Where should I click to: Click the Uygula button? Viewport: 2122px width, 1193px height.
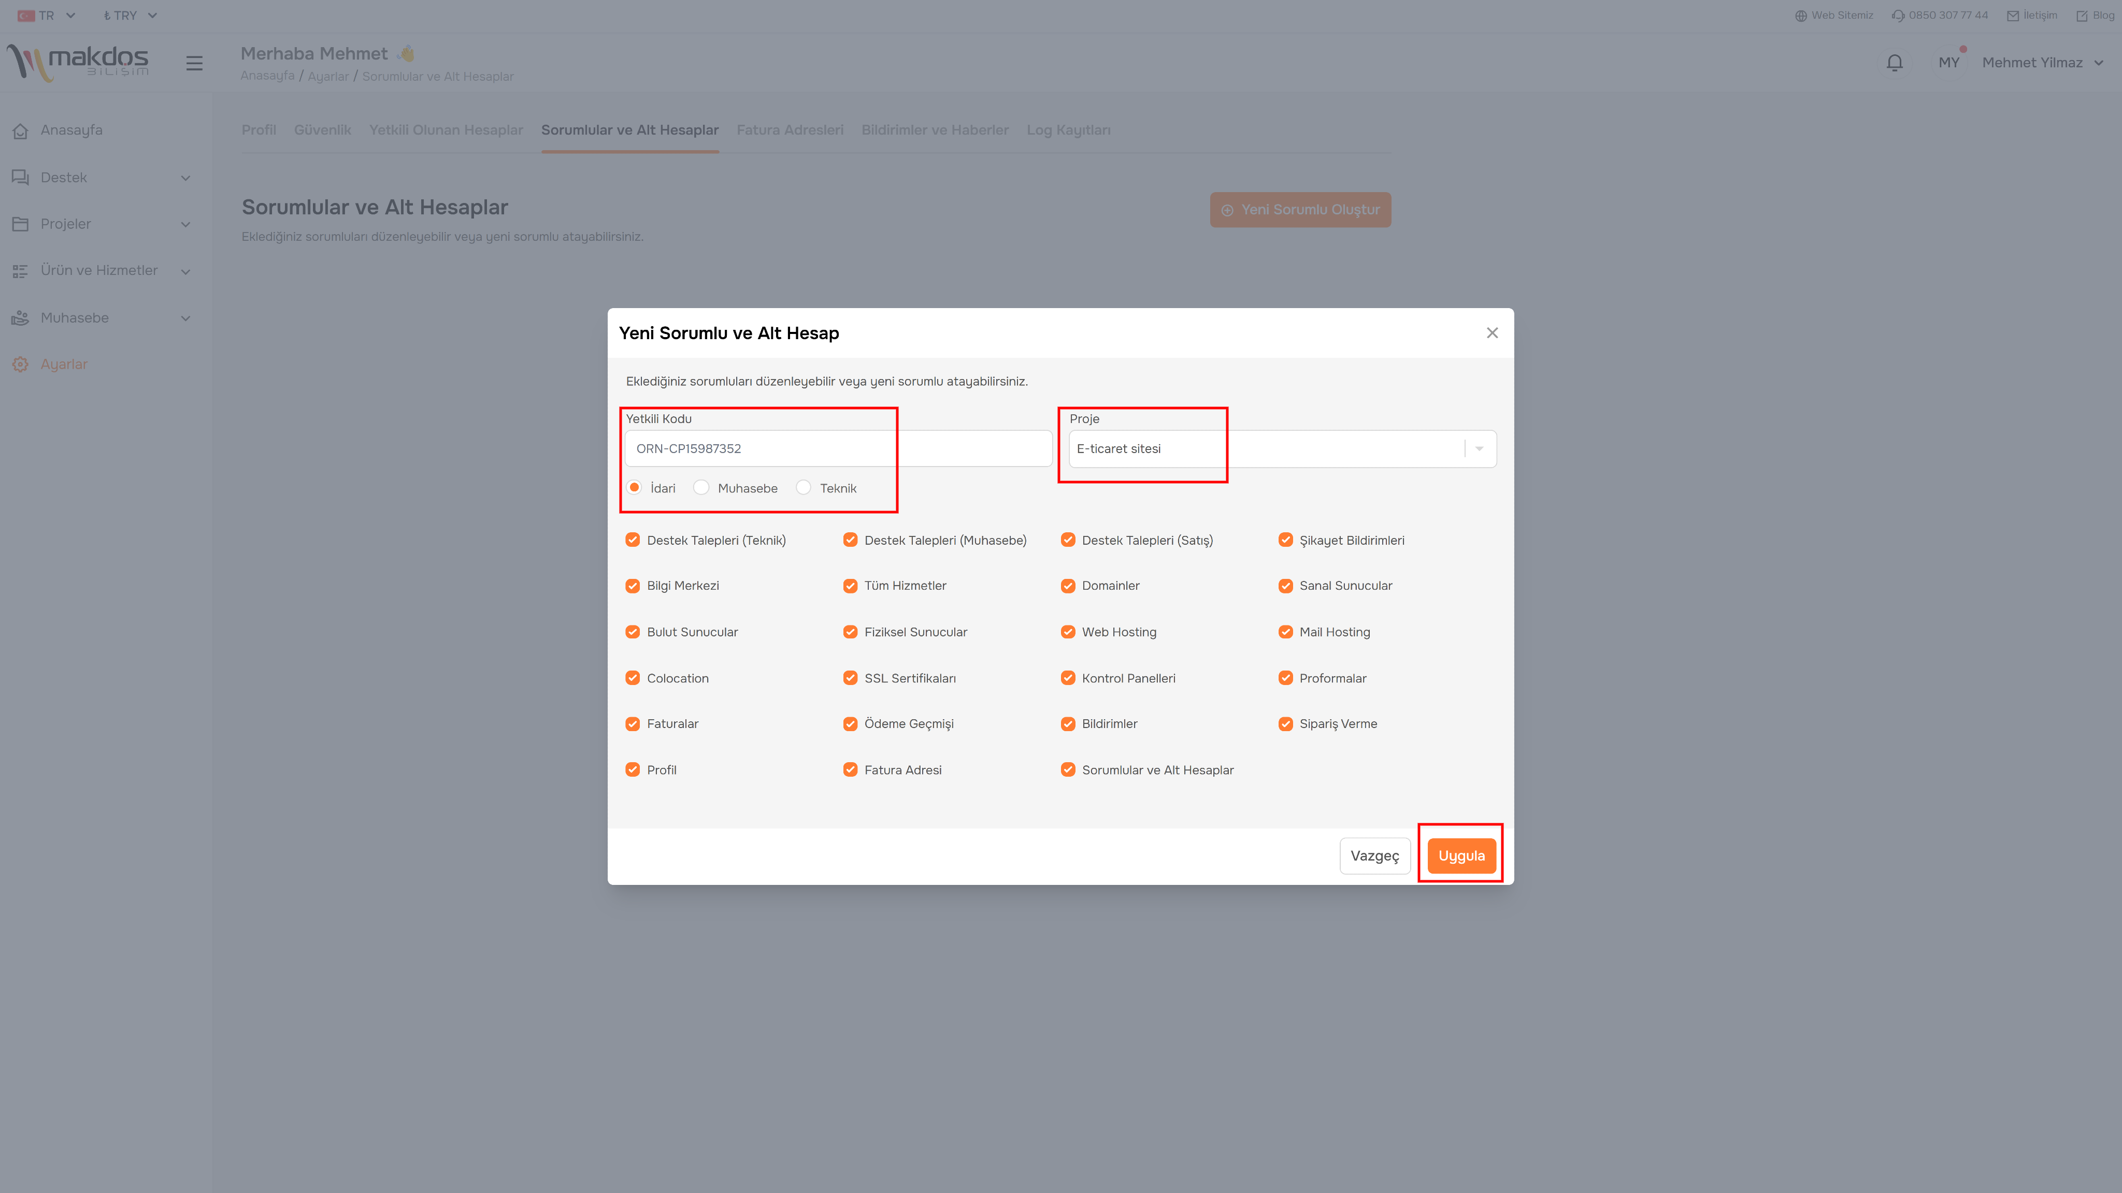pyautogui.click(x=1461, y=855)
